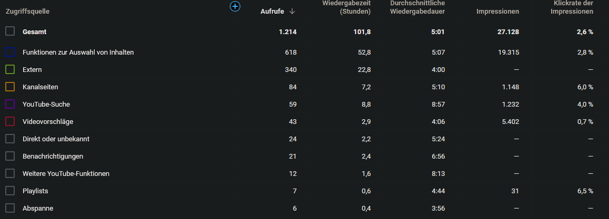Click the sort arrow beside Aufrufe
This screenshot has height=219, width=609.
[x=292, y=12]
